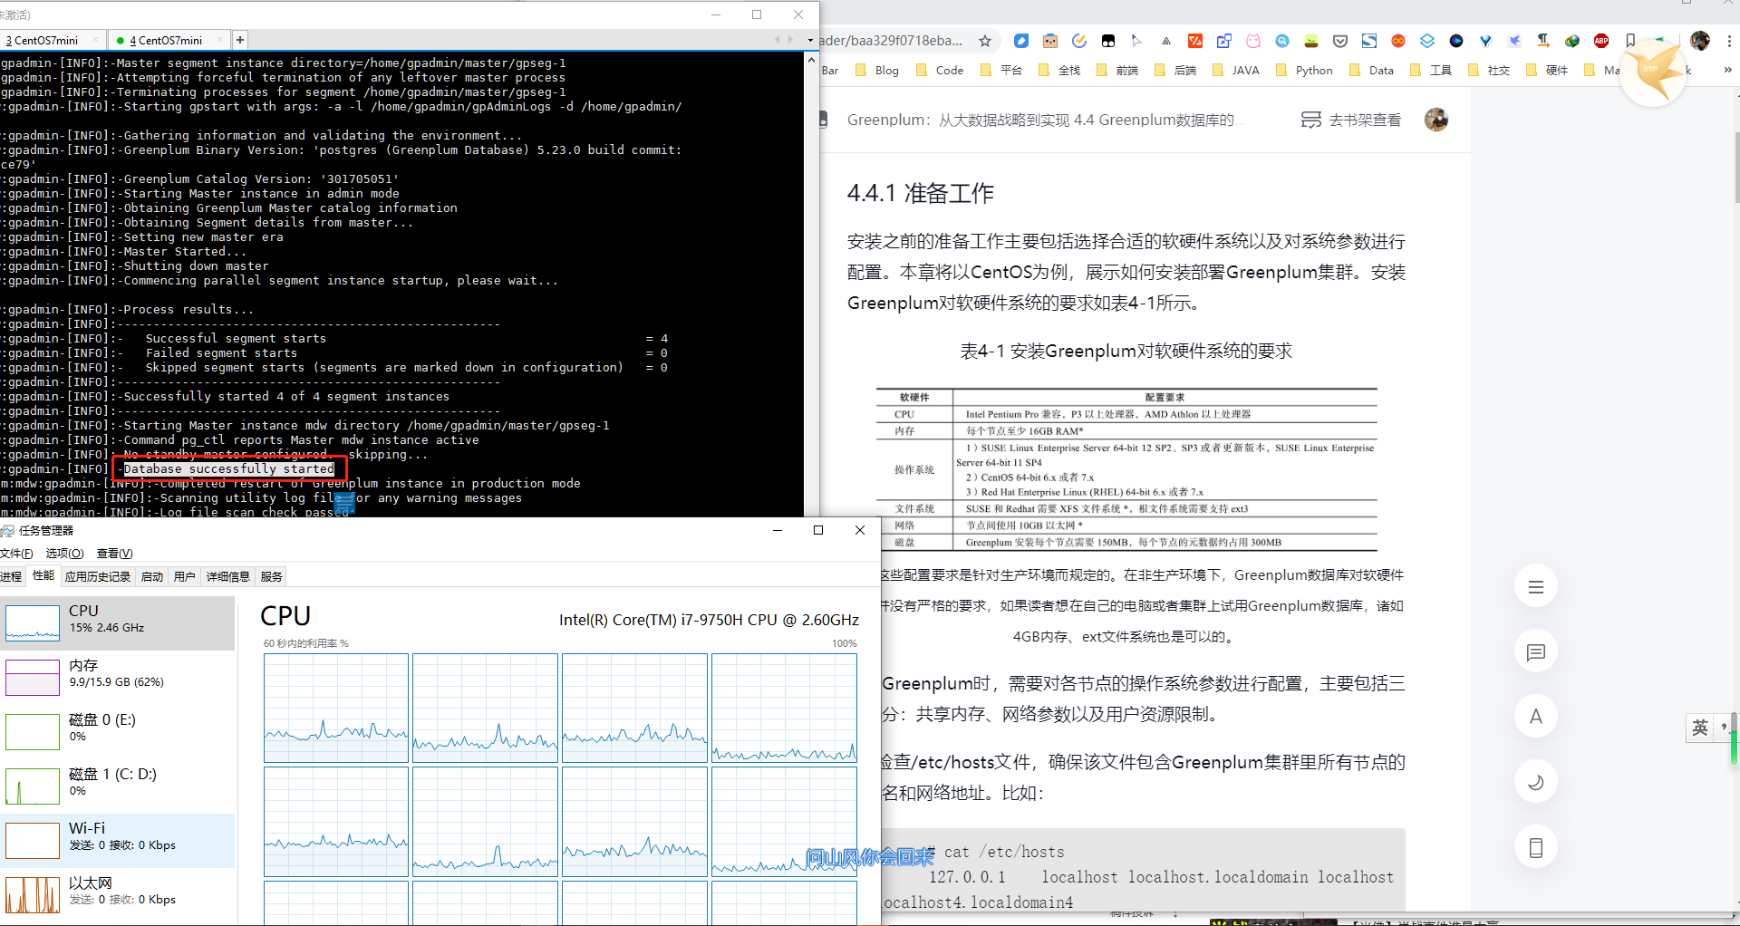Click the AdBlock Plus extension icon
The width and height of the screenshot is (1740, 926).
pyautogui.click(x=1601, y=41)
